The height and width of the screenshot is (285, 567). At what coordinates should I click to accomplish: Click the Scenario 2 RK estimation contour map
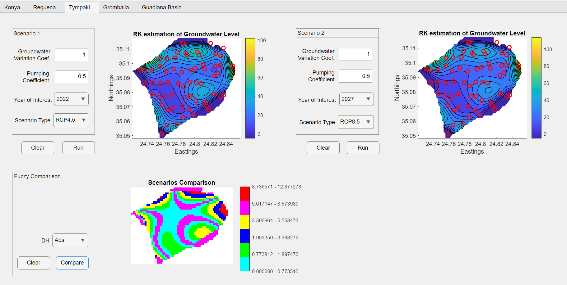(x=472, y=88)
